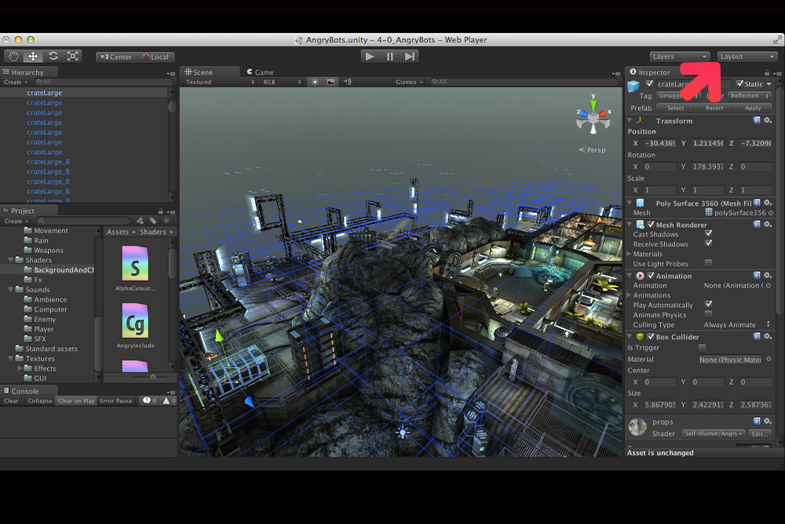The width and height of the screenshot is (785, 524).
Task: Click the asset icon size slider
Action: 153,377
